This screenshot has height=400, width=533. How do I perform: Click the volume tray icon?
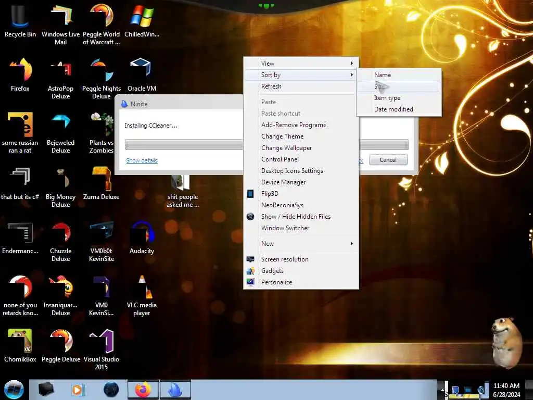(481, 390)
